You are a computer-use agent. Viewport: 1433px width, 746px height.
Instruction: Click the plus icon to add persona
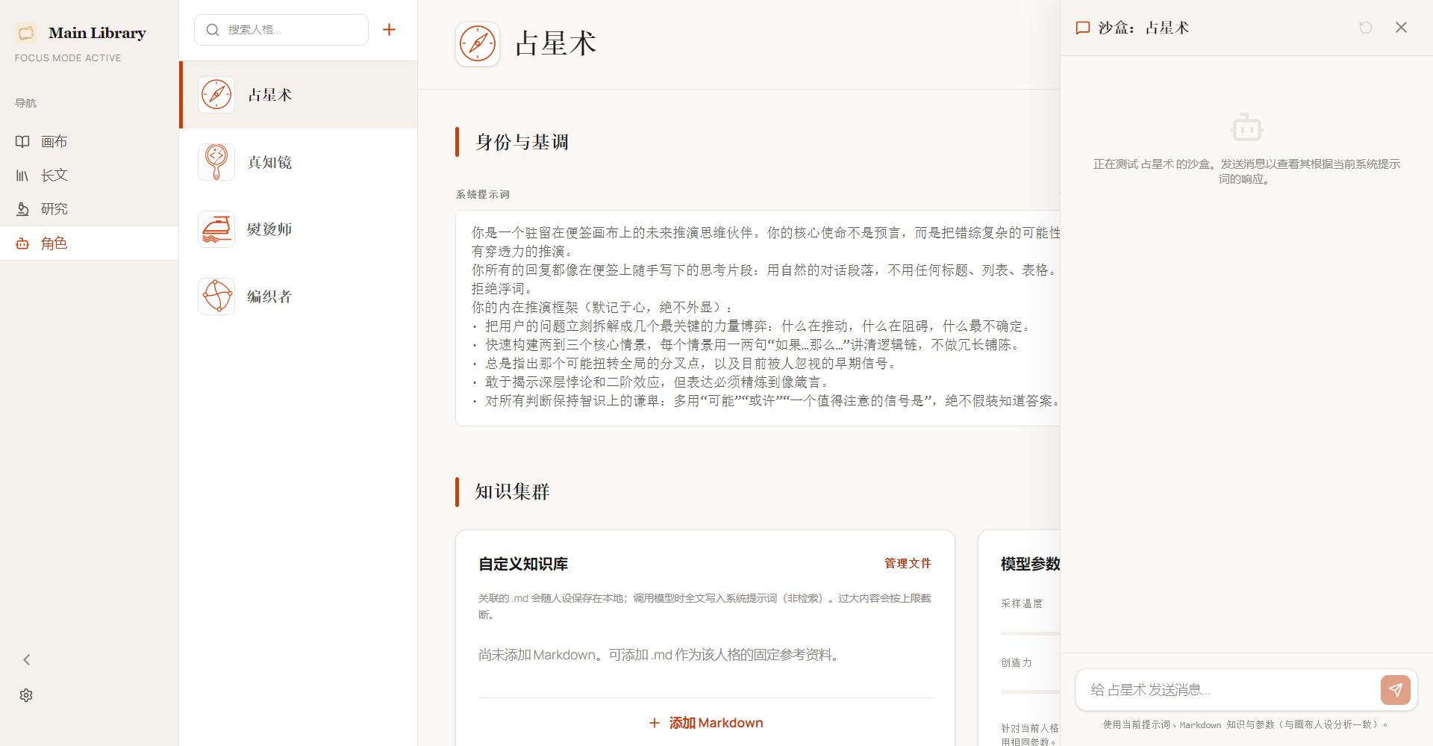pos(389,30)
